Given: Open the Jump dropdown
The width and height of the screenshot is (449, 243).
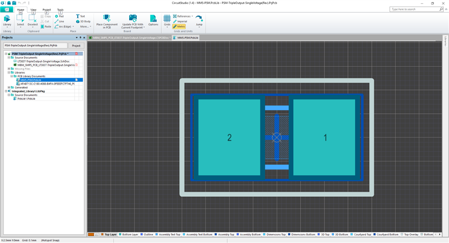Looking at the screenshot, I should pyautogui.click(x=199, y=21).
